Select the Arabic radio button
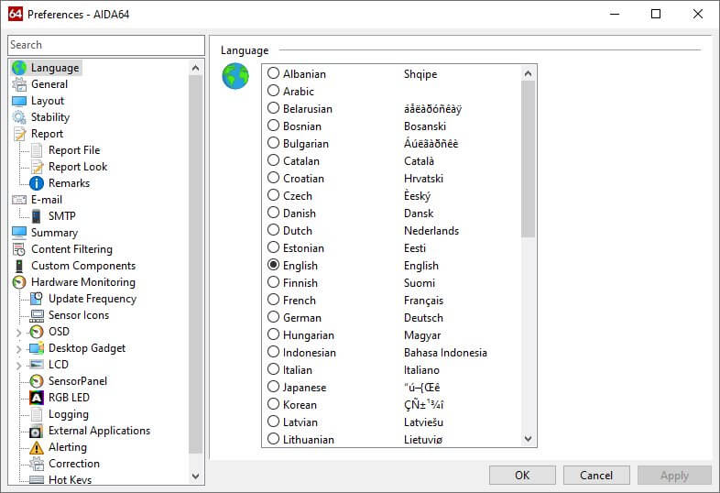The width and height of the screenshot is (720, 493). (x=273, y=91)
